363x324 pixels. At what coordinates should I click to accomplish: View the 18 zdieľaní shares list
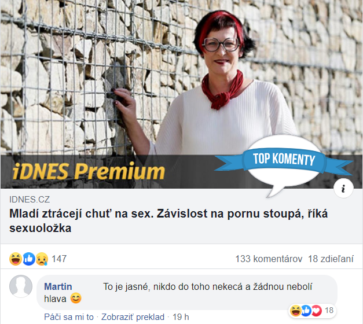point(331,259)
